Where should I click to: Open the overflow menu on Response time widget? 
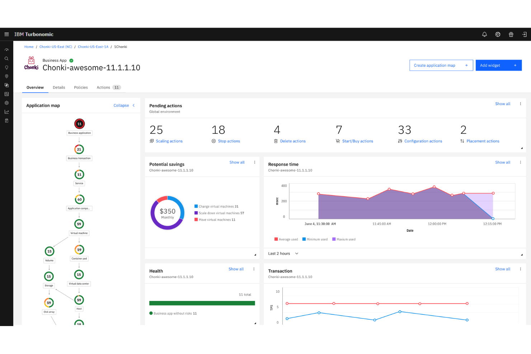coord(520,162)
